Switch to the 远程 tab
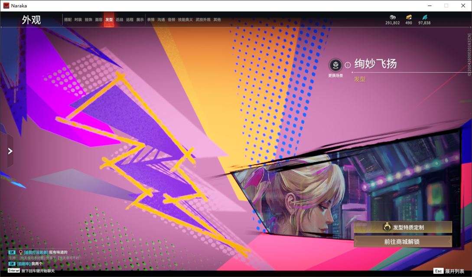Screen dimensions: 472x277 tap(130, 20)
